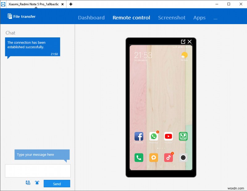Click the File transfer document icon
The height and width of the screenshot is (191, 247).
tap(10, 16)
